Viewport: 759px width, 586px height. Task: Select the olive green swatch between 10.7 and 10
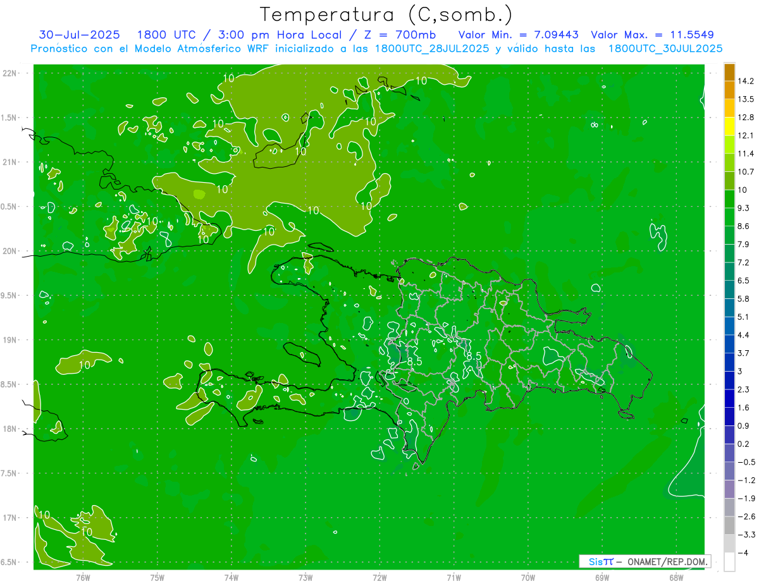729,181
